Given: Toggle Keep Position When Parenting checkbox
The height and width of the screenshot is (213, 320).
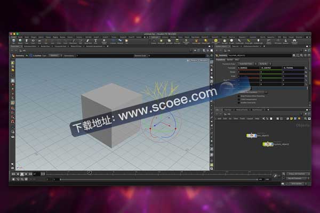Looking at the screenshot, I should pos(239,95).
